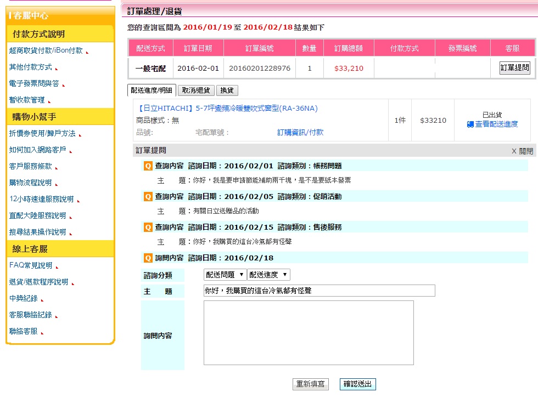Viewport: 538px width, 415px height.
Task: Open 中獎紀錄 sidebar link
Action: click(23, 298)
